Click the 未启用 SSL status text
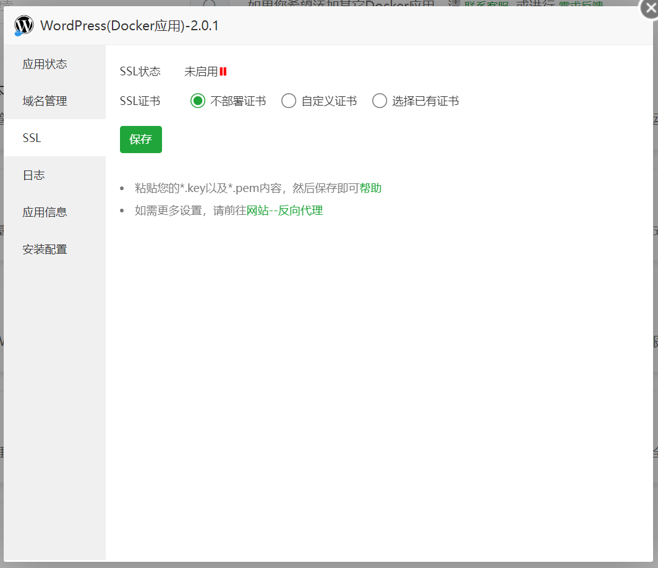Screen dimensions: 658x568 (x=201, y=72)
